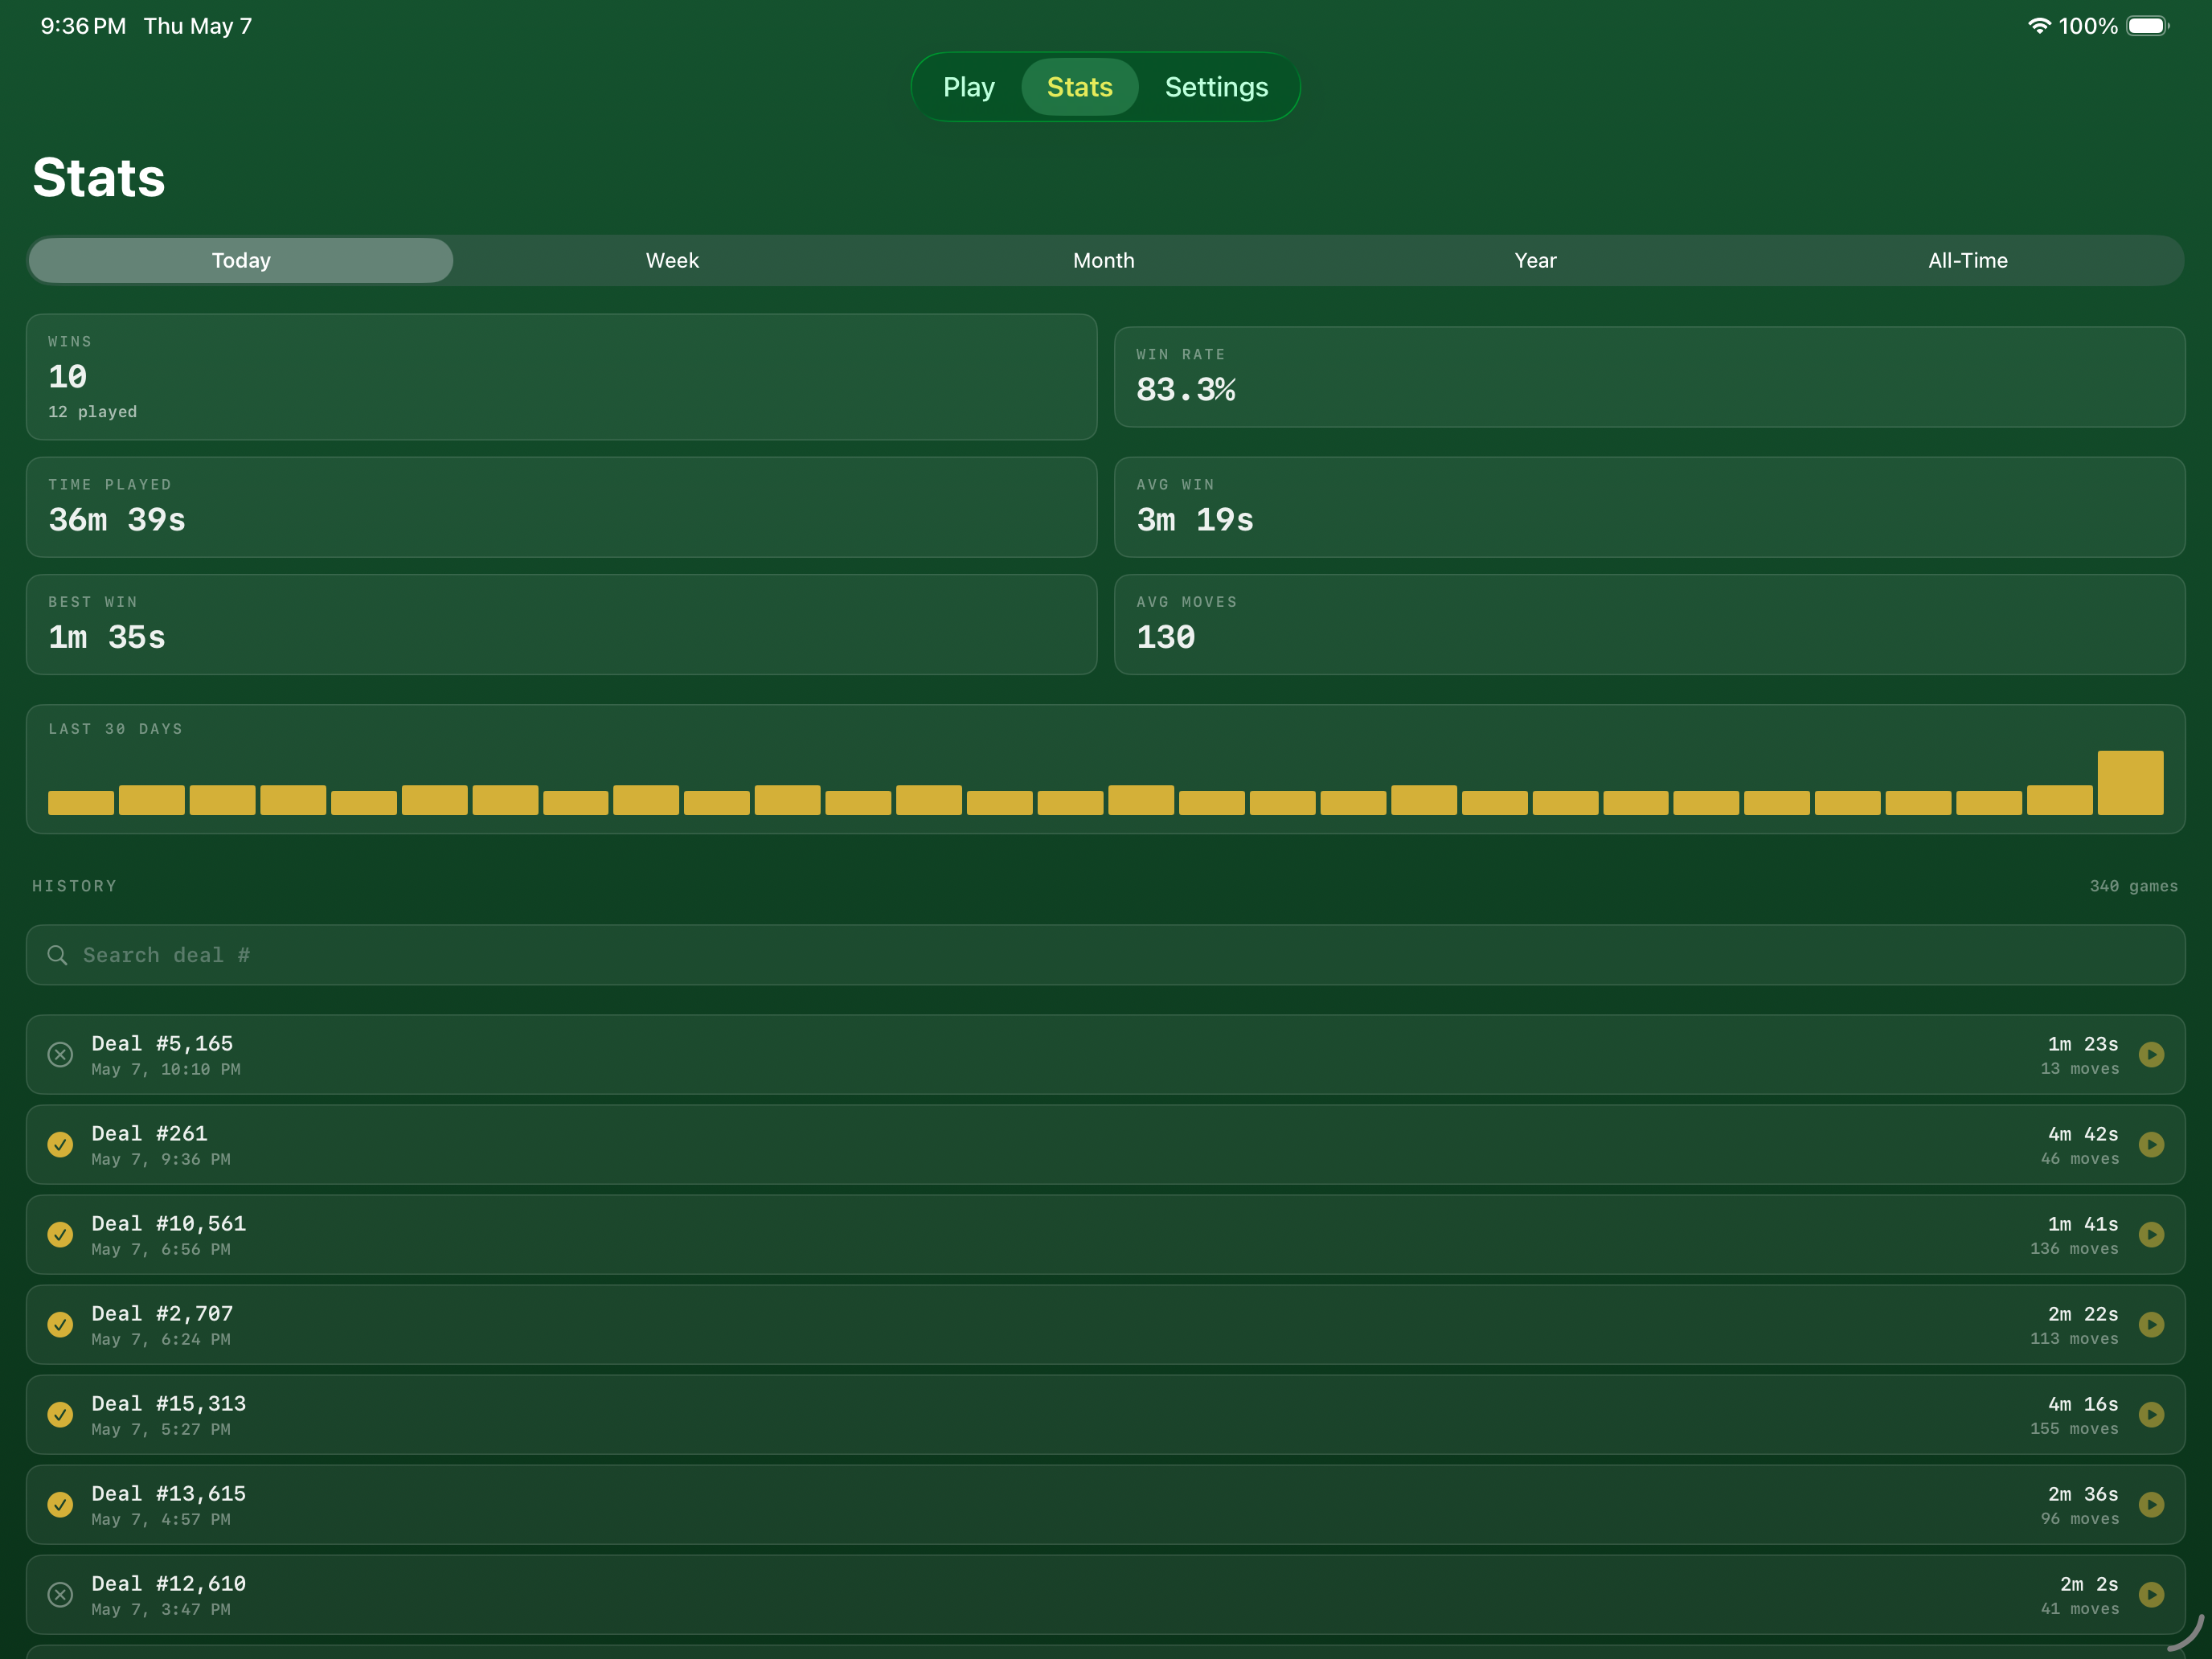Click the battery status icon

point(2147,26)
